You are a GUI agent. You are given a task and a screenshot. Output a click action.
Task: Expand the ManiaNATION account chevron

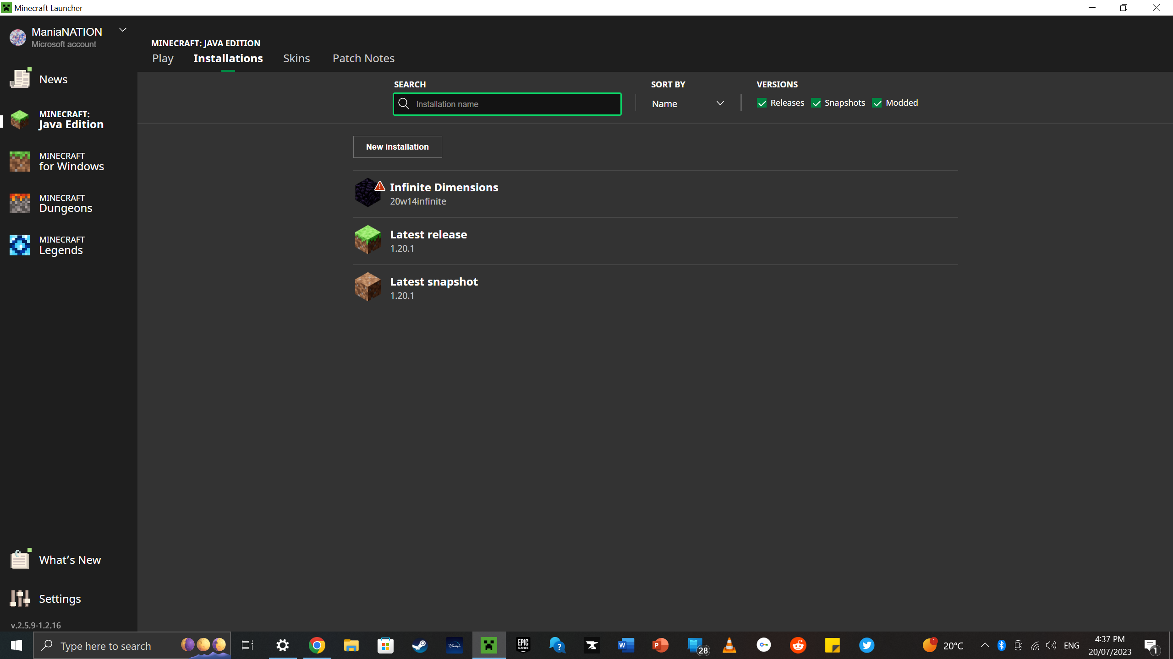pyautogui.click(x=123, y=30)
